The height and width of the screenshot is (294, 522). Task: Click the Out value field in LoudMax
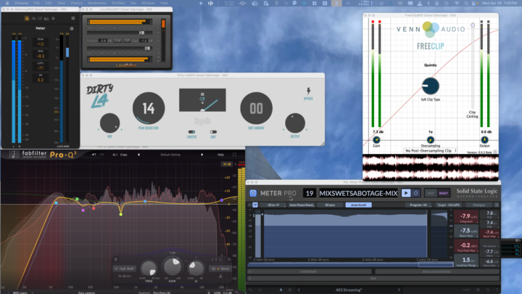coord(143,41)
